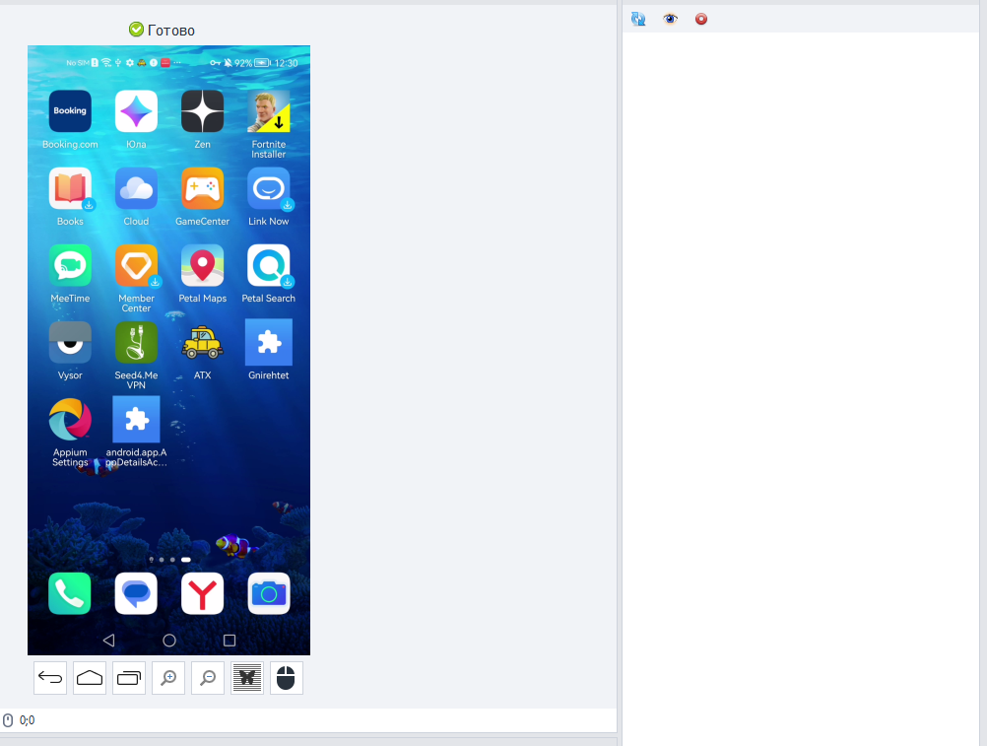
Task: Open the Phone dialer in dock
Action: 70,593
